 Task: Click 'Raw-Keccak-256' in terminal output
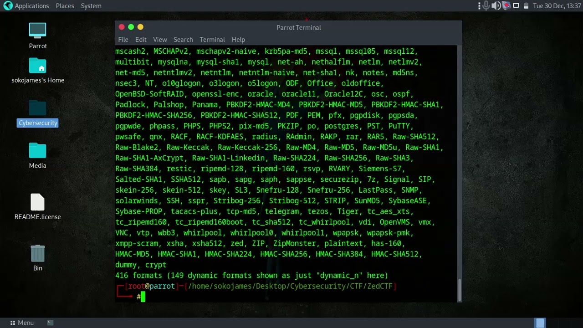coord(247,147)
